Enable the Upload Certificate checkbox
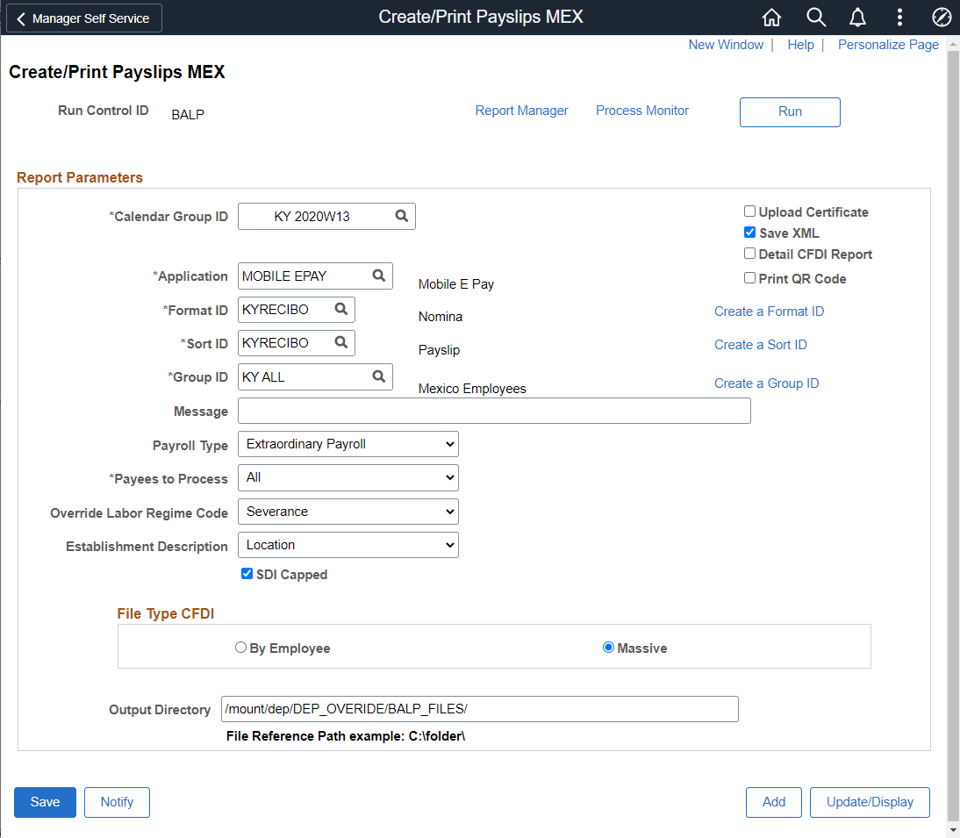 point(750,211)
